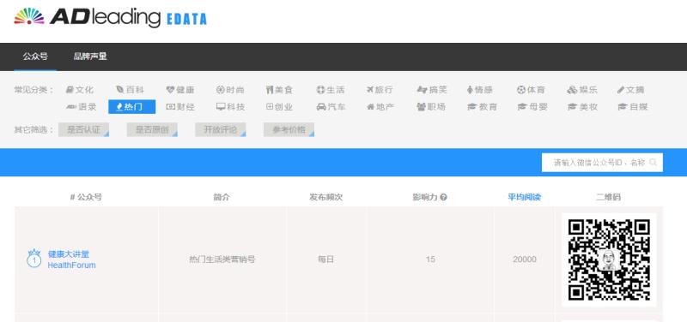This screenshot has height=322, width=687.
Task: Click the 每日 frequency cell
Action: 326,259
